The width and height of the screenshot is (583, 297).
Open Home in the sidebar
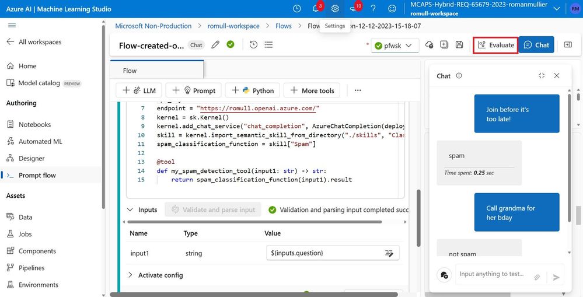pos(22,66)
